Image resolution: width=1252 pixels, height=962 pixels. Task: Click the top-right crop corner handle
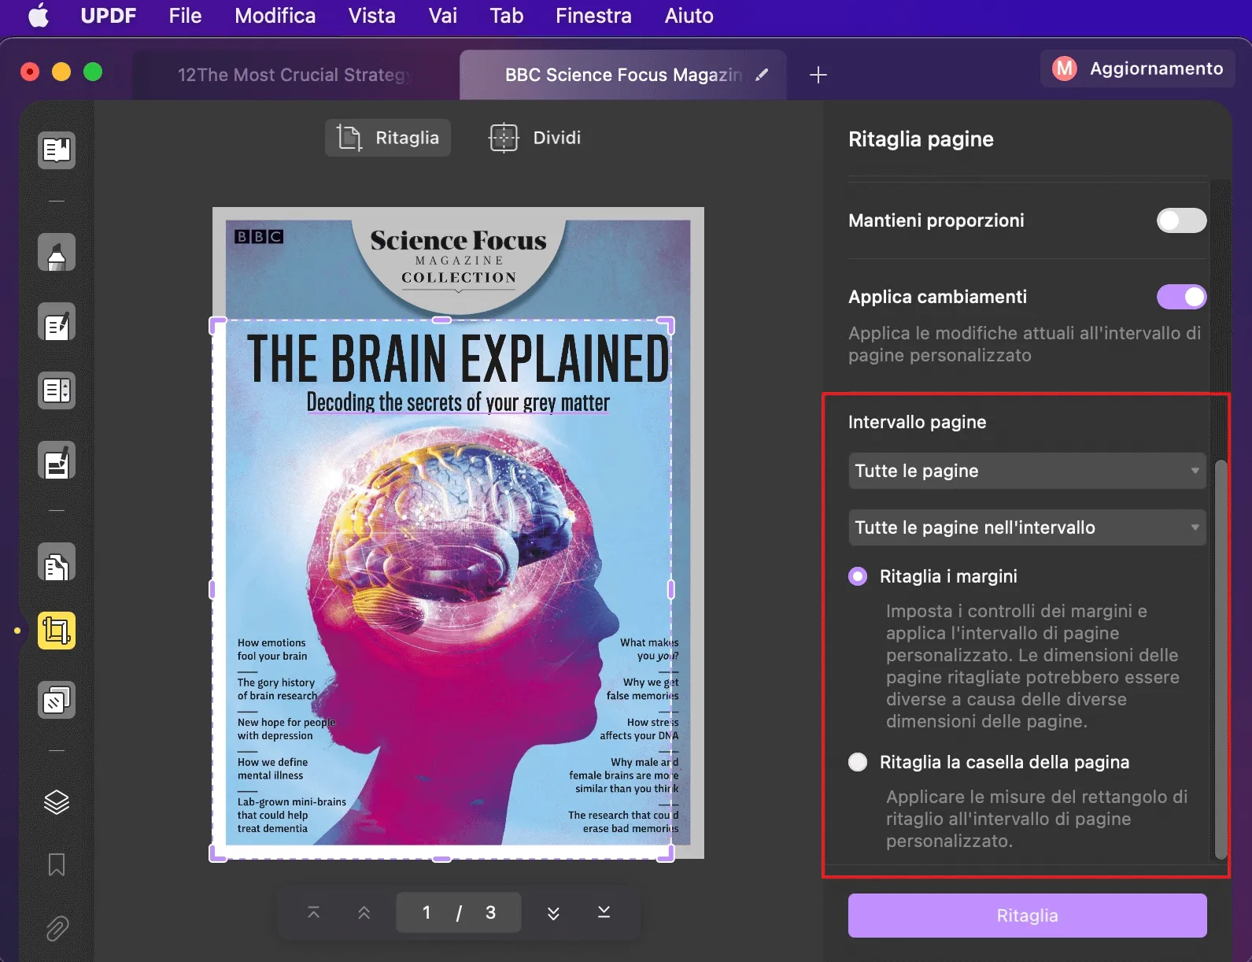tap(666, 325)
